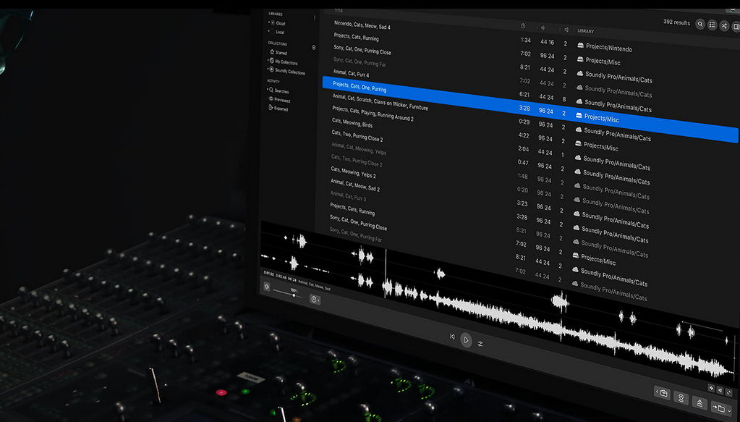Screen dimensions: 740x422
Task: Select the highlighted Projects, Cats, One, Purring row
Action: click(x=530, y=110)
